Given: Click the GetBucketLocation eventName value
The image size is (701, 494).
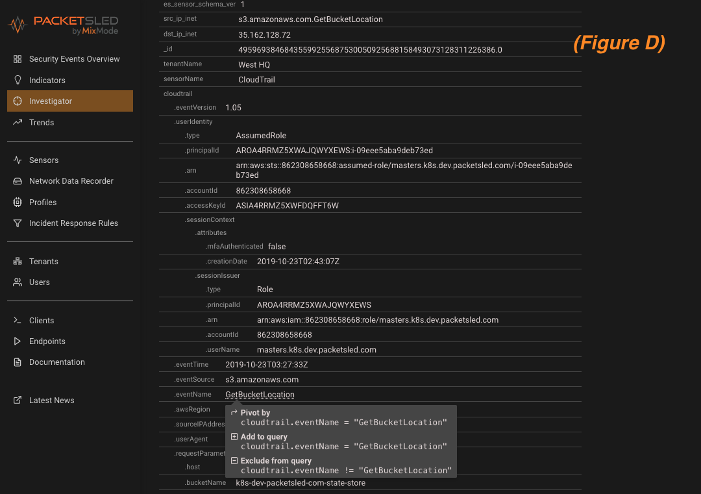Looking at the screenshot, I should tap(260, 395).
